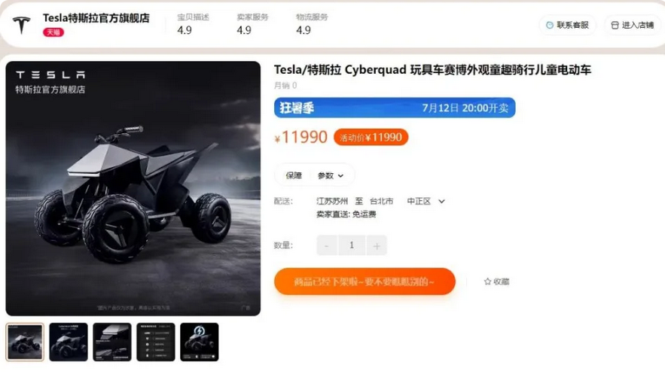Open Tesla特斯拉官方旗舰店 store name link
The image size is (665, 374).
[x=96, y=18]
